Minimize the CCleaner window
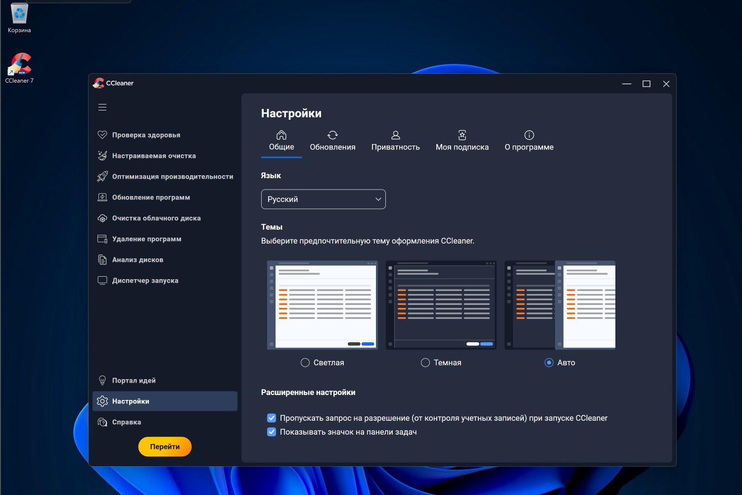 point(627,84)
